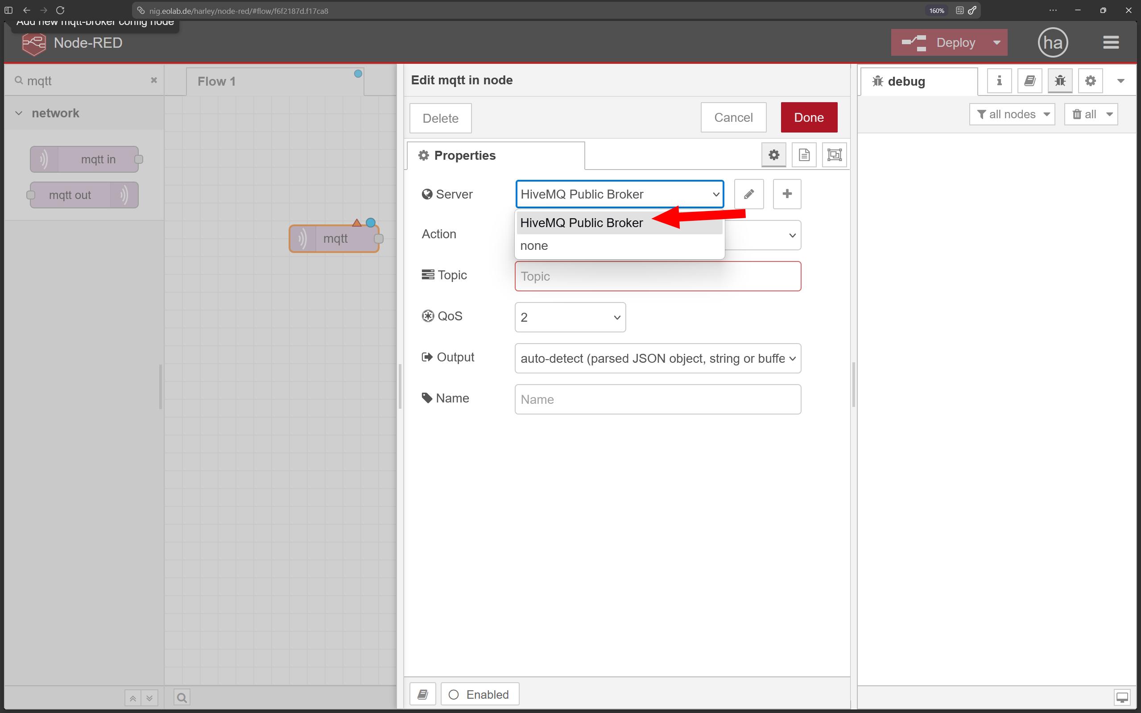Open debug window in new display

[x=1122, y=697]
